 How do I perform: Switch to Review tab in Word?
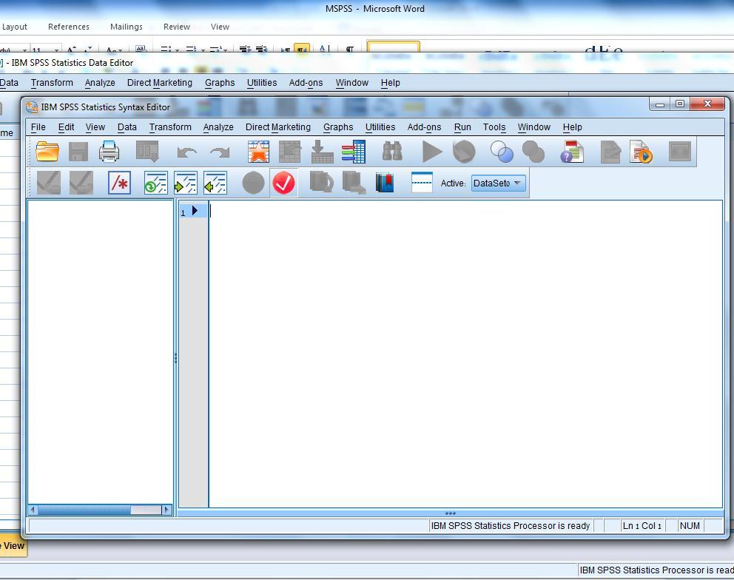(177, 27)
